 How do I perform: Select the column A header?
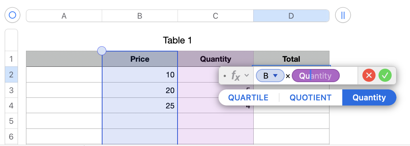coord(64,16)
